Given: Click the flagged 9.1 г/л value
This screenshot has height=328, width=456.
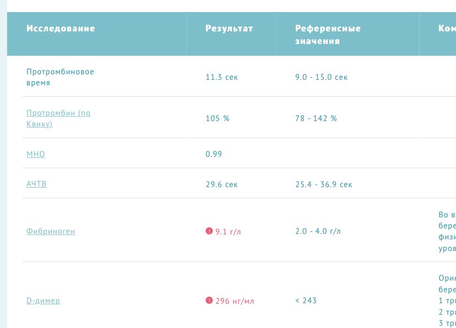Looking at the screenshot, I should (228, 232).
